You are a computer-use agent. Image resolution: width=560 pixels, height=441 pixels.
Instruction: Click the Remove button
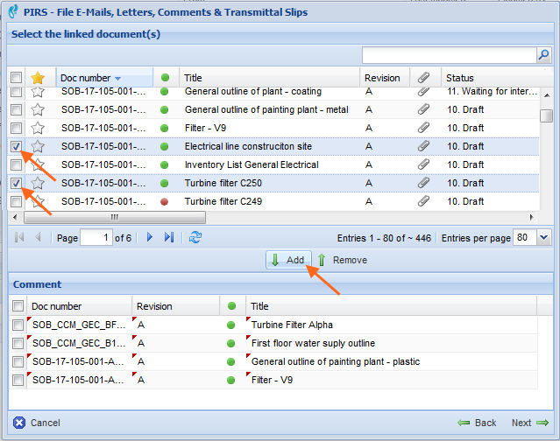(x=342, y=260)
